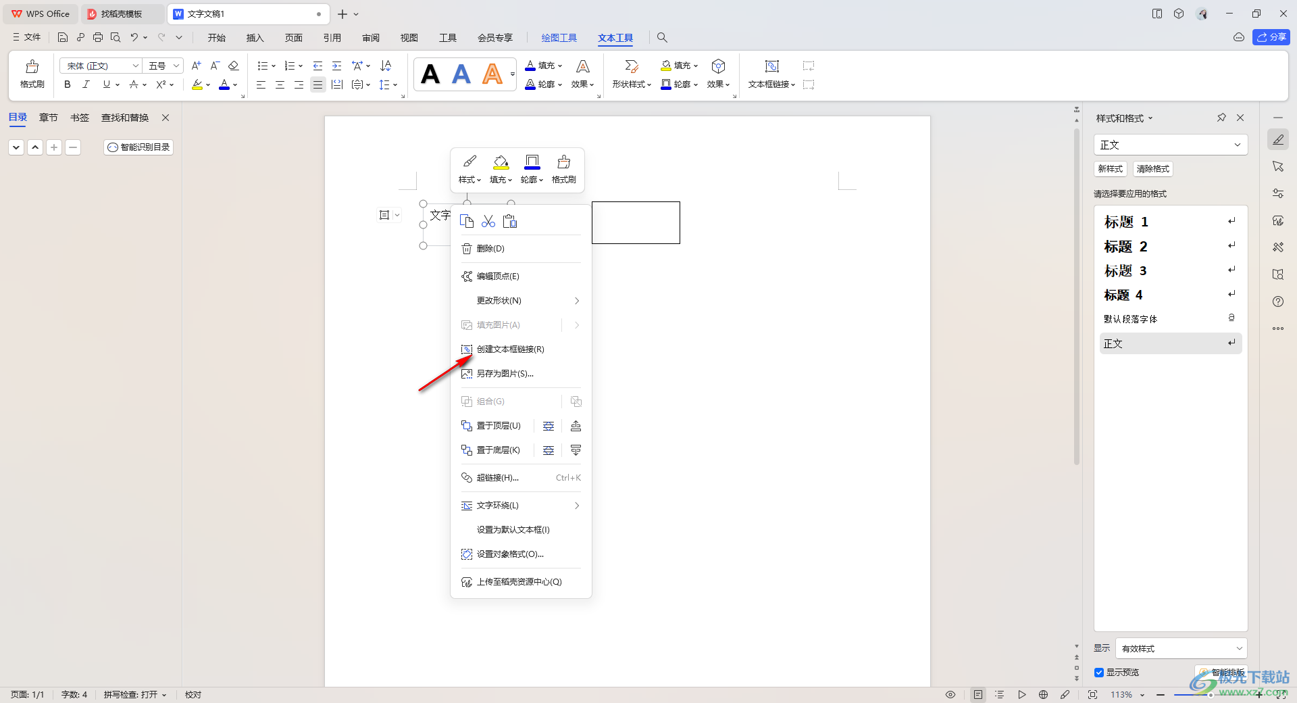Copy using the context menu copy icon

[x=467, y=221]
